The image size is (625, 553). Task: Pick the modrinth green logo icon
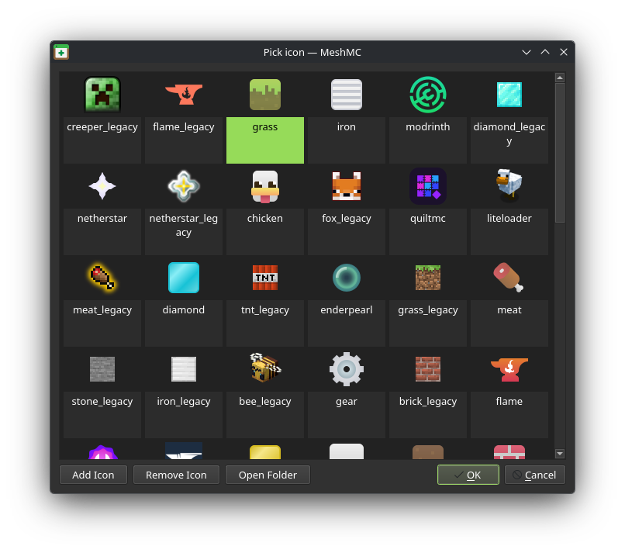point(428,95)
